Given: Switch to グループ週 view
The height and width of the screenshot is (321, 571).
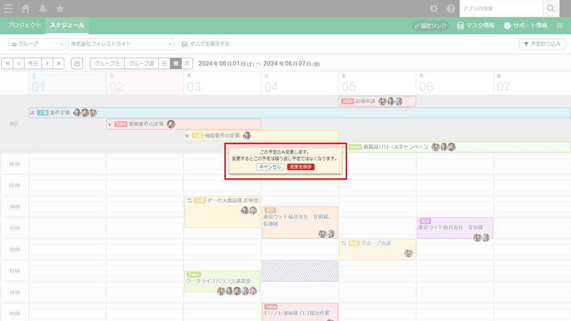Looking at the screenshot, I should [x=141, y=63].
